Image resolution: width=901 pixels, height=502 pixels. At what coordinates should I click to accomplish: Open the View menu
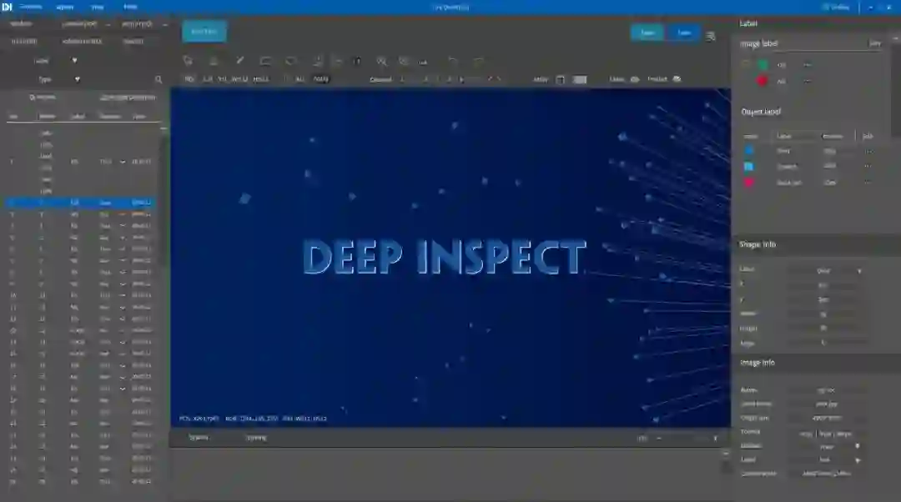[x=98, y=8]
